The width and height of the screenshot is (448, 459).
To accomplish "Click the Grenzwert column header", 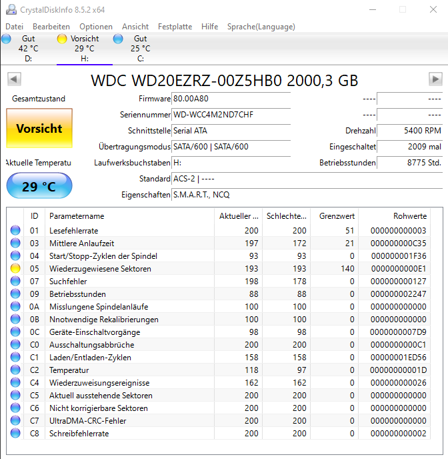I will coord(334,216).
